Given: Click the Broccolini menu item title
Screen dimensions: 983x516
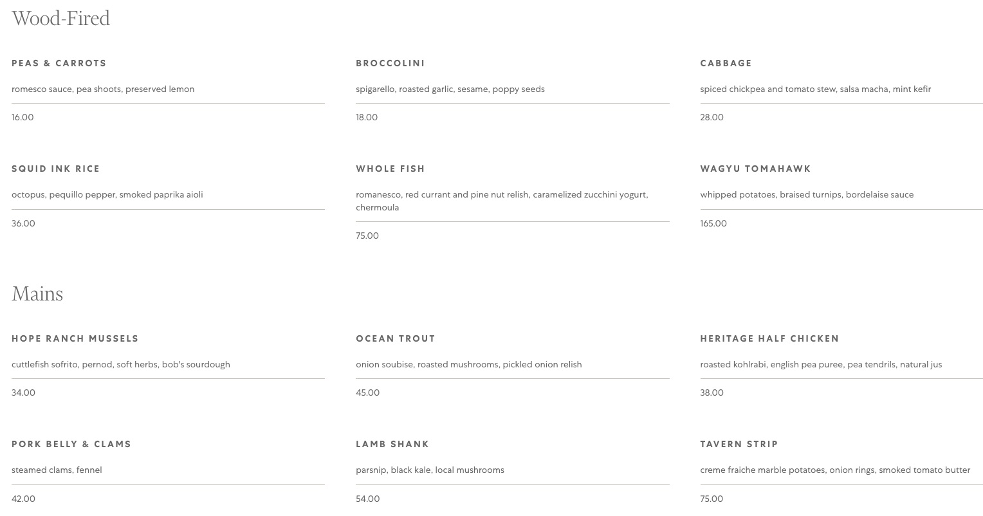Looking at the screenshot, I should pos(390,63).
